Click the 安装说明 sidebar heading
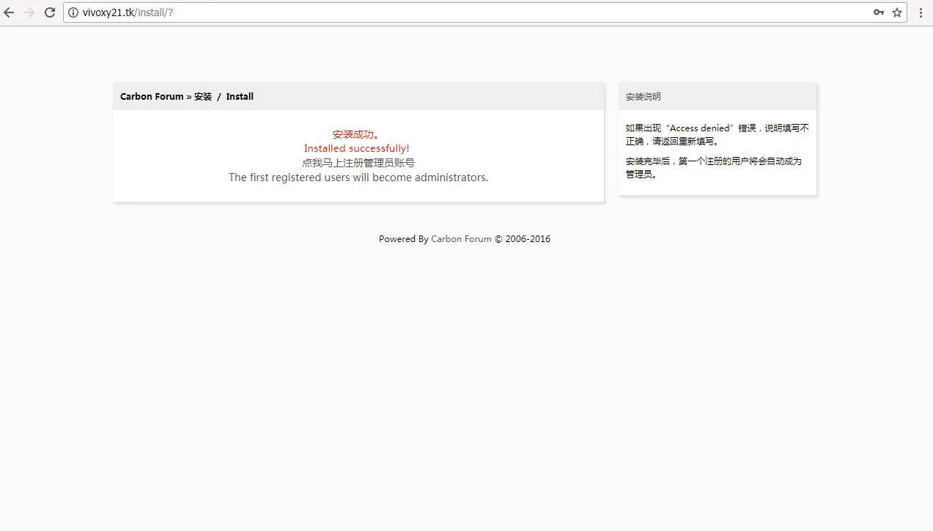Screen dimensions: 933x531 coord(643,97)
